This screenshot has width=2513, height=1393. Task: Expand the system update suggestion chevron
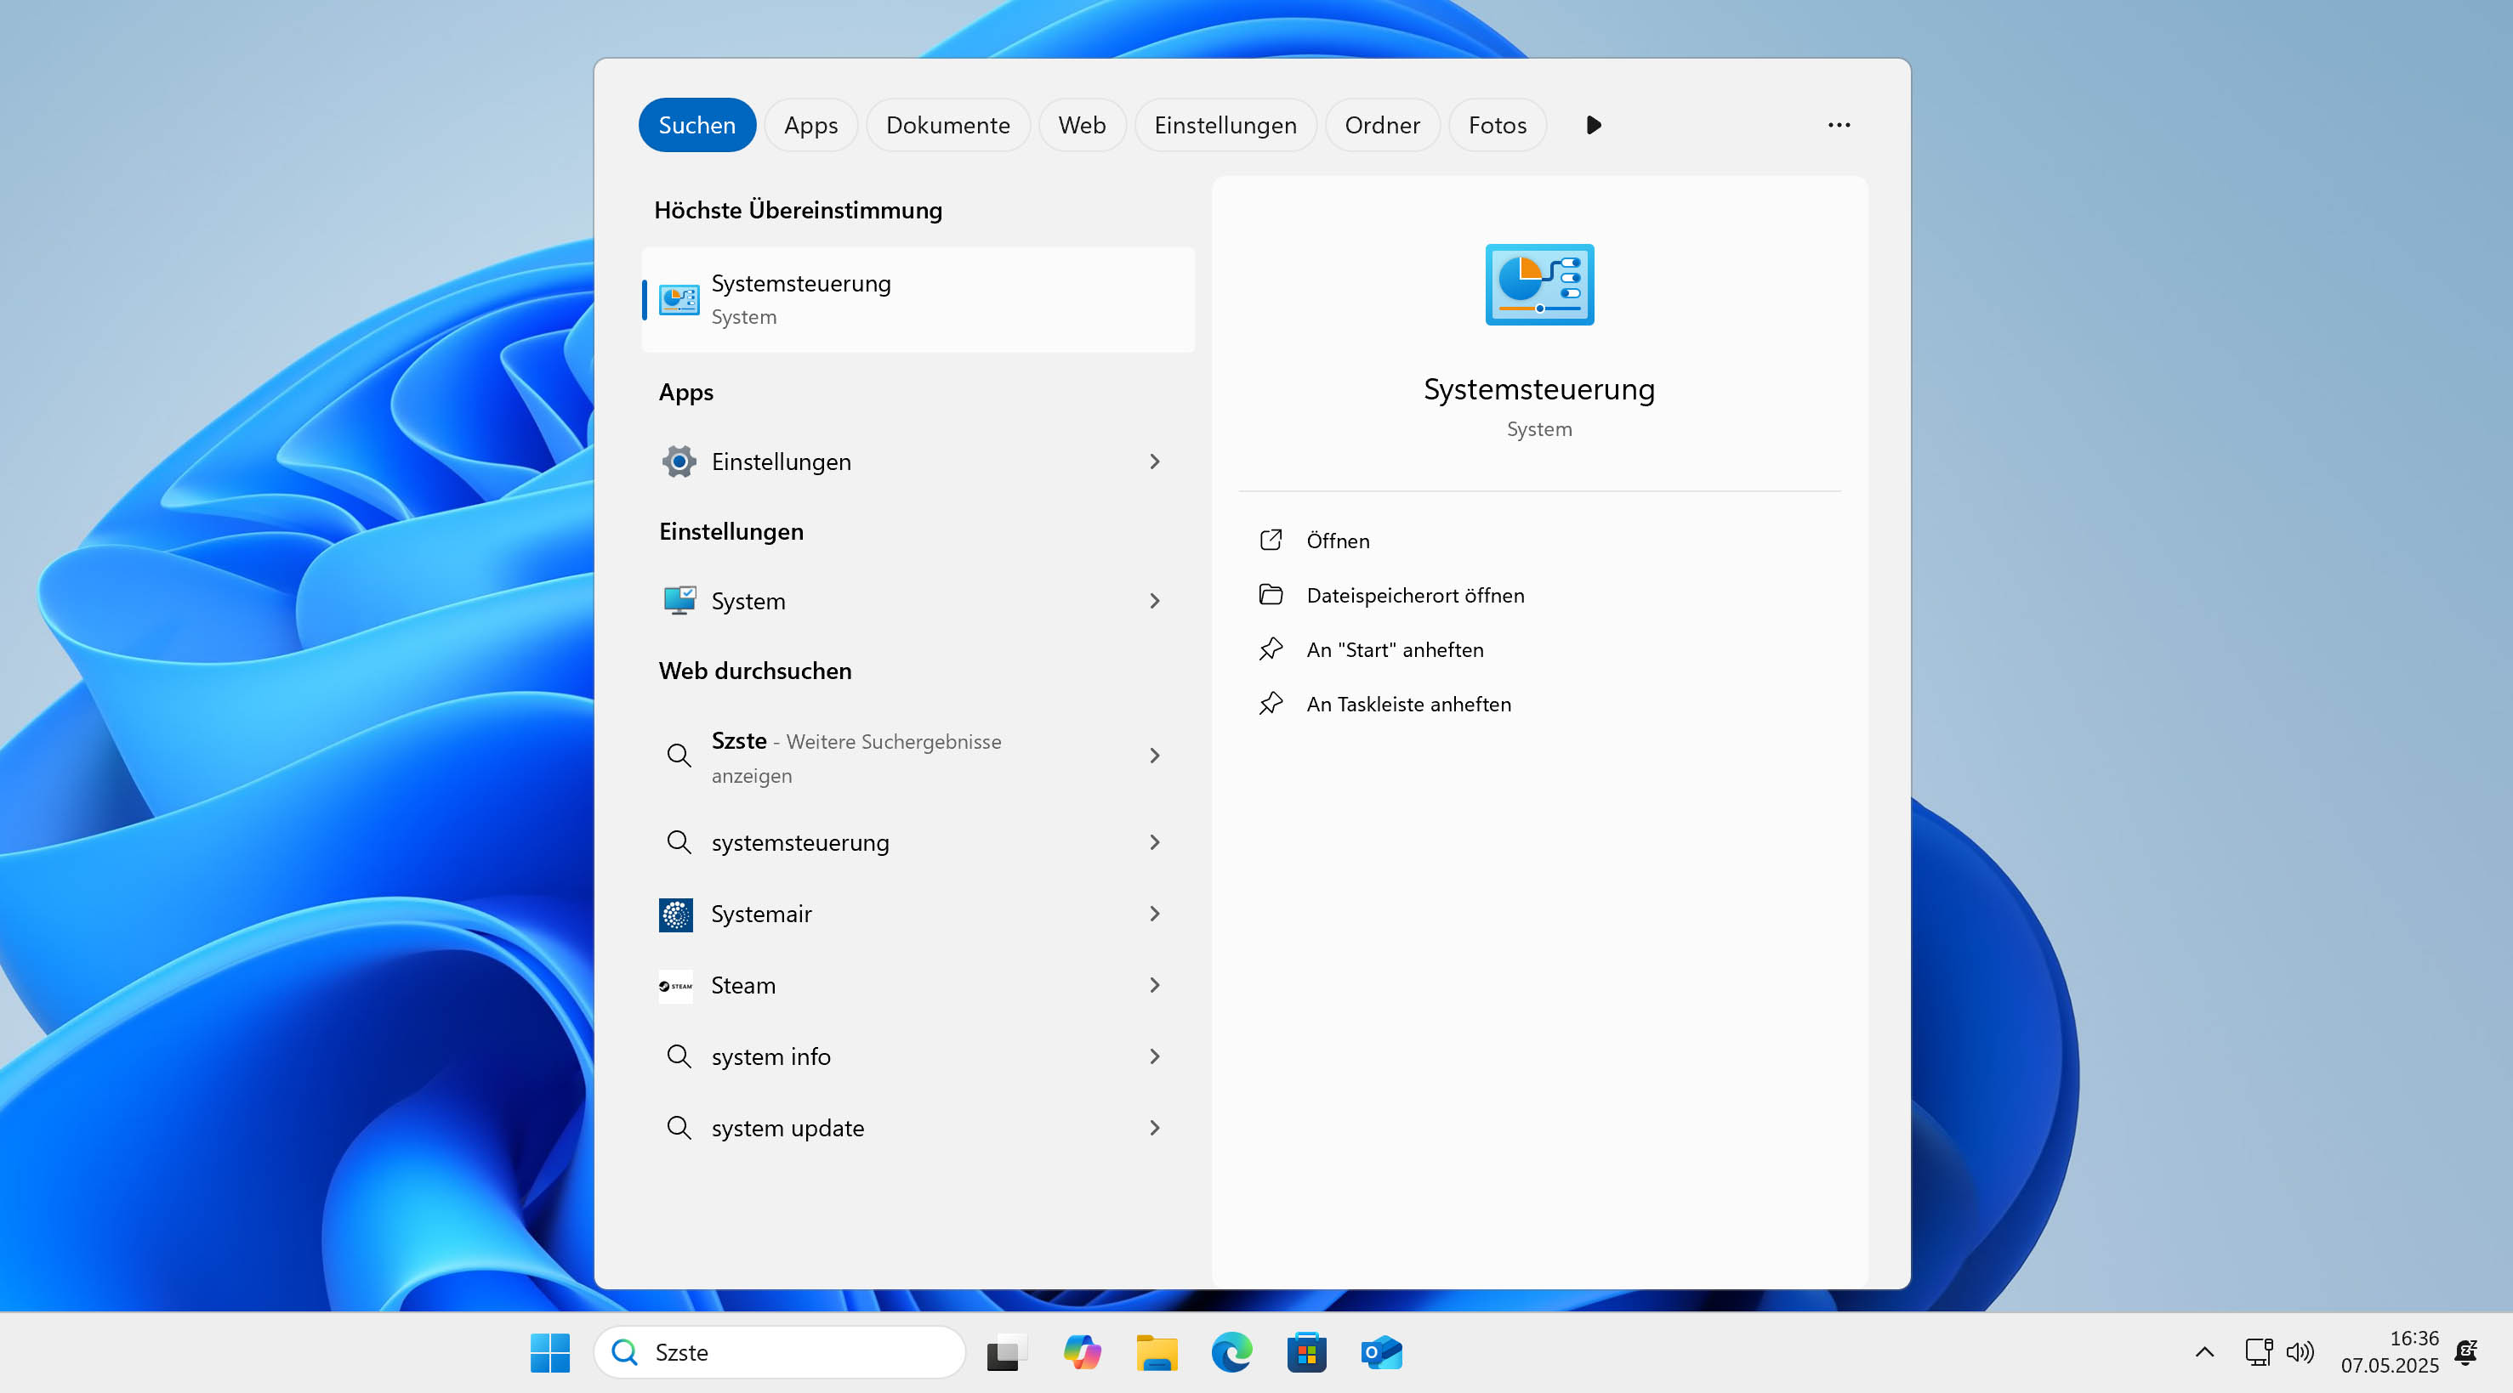point(1155,1128)
